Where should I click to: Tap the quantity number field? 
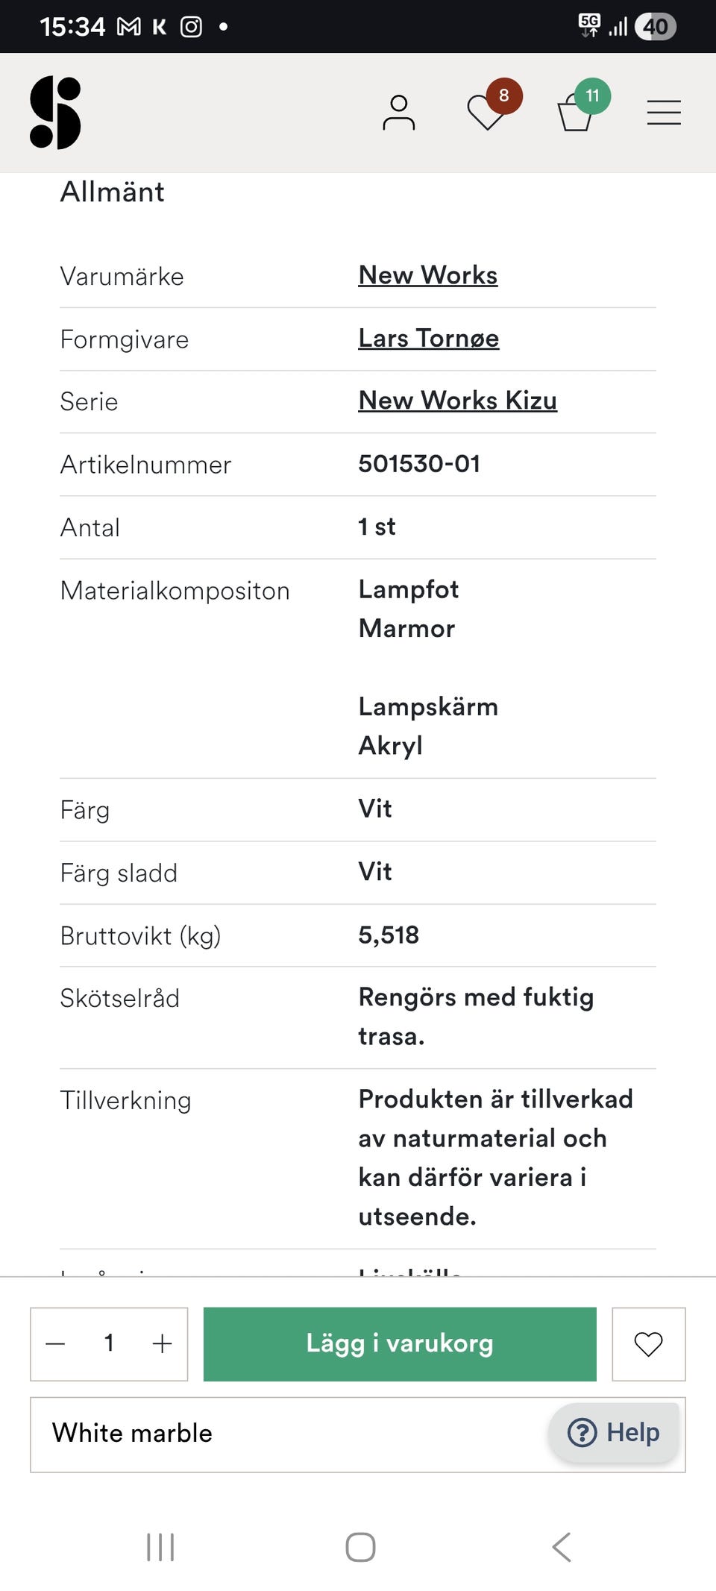109,1344
